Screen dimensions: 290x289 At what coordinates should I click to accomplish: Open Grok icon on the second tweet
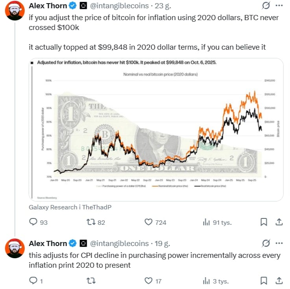[x=266, y=243]
